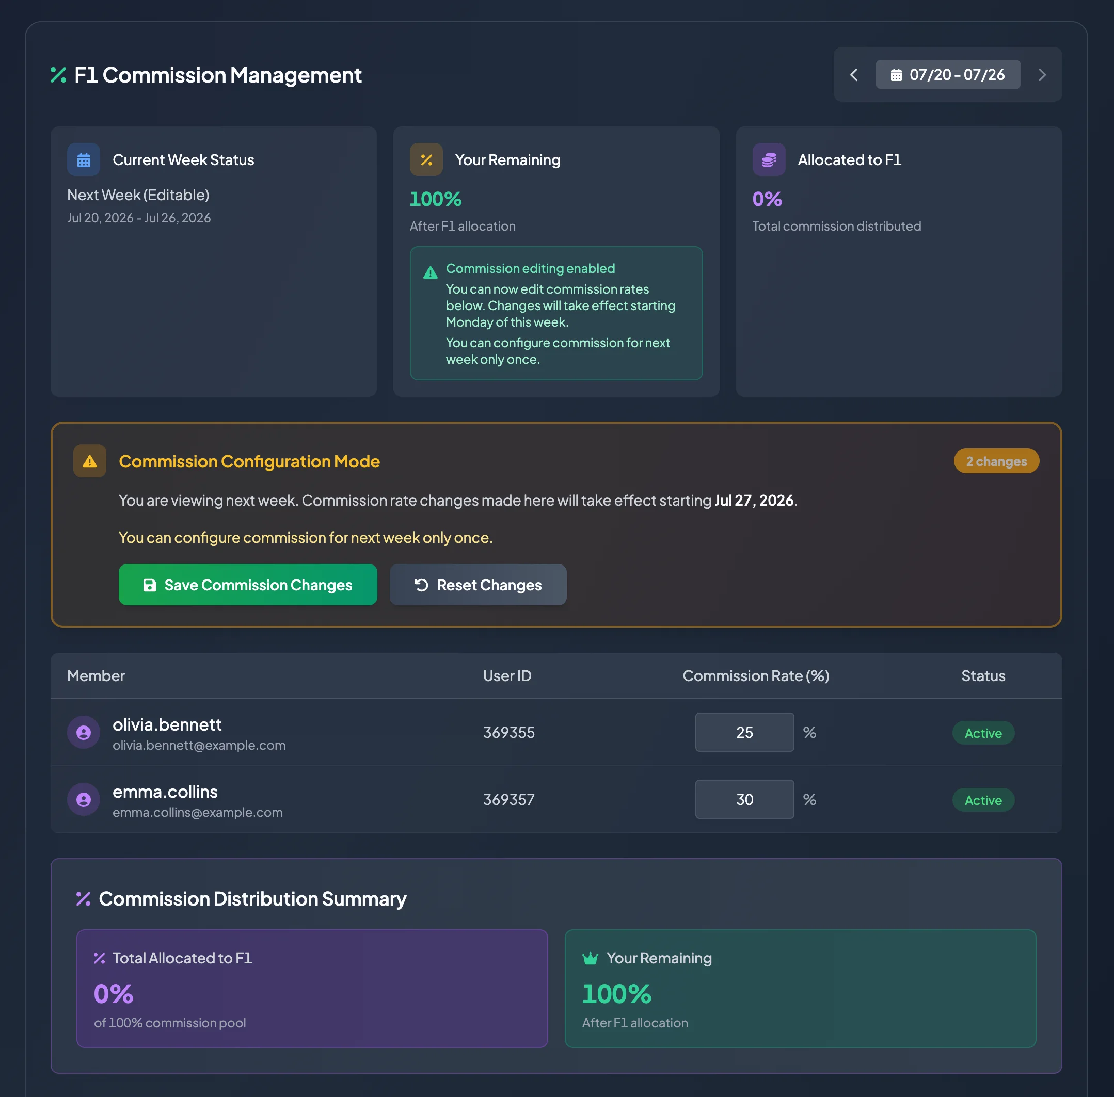This screenshot has height=1097, width=1114.
Task: Click emma.collins@example.com email
Action: (198, 812)
